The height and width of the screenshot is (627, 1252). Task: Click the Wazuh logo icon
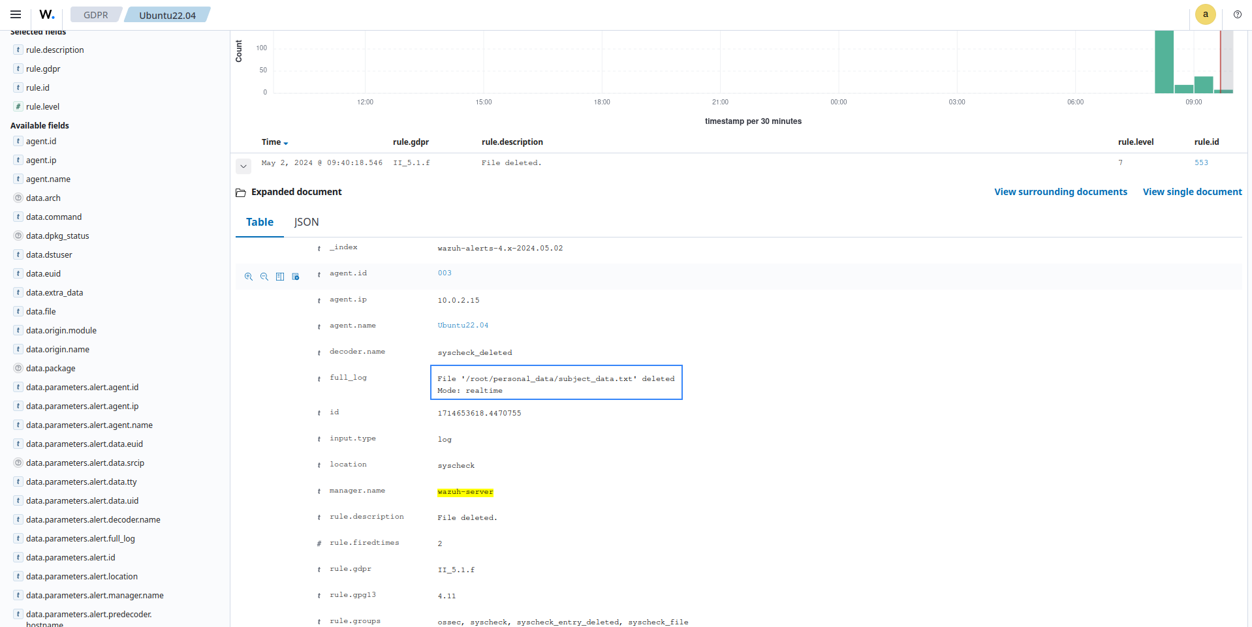47,14
